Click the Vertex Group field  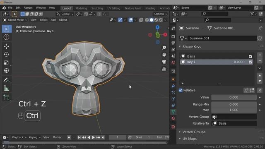[x=234, y=117]
